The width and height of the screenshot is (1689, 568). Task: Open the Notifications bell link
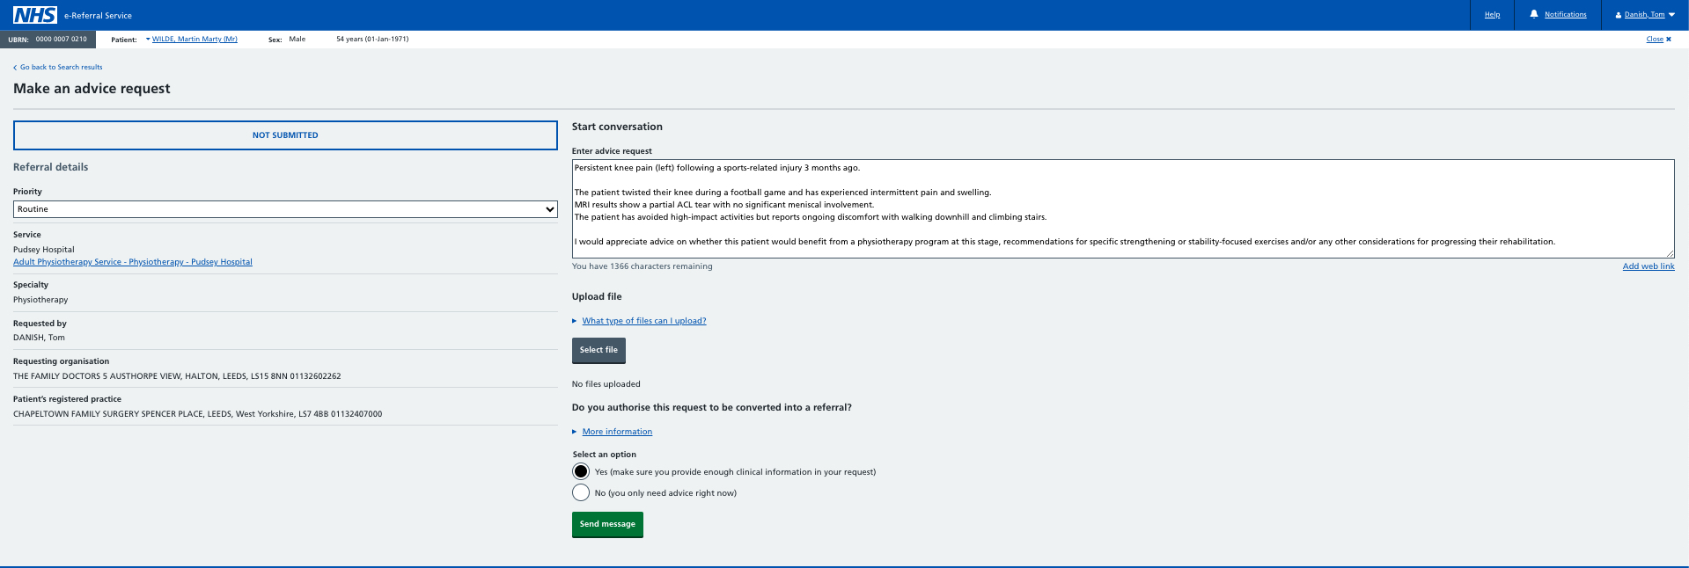(1558, 14)
